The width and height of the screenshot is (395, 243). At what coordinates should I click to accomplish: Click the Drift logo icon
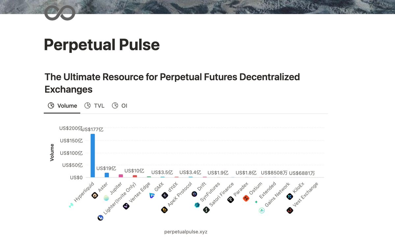click(x=194, y=194)
